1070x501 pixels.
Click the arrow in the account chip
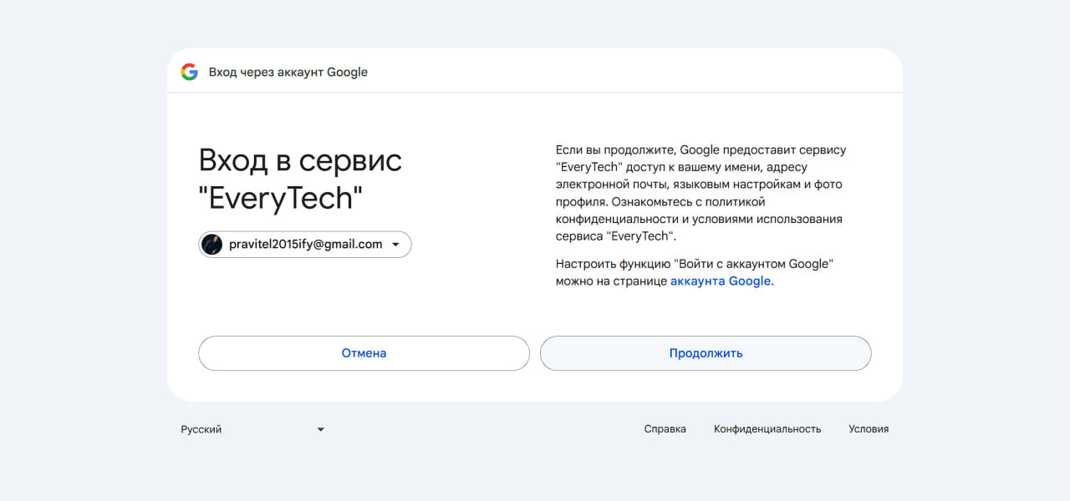coord(395,245)
